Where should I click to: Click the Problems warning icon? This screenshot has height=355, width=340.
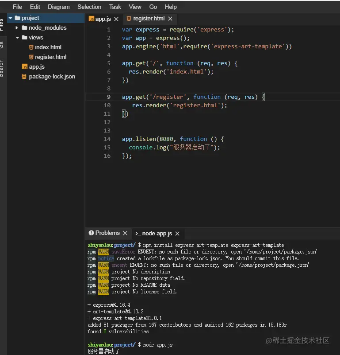coord(91,233)
